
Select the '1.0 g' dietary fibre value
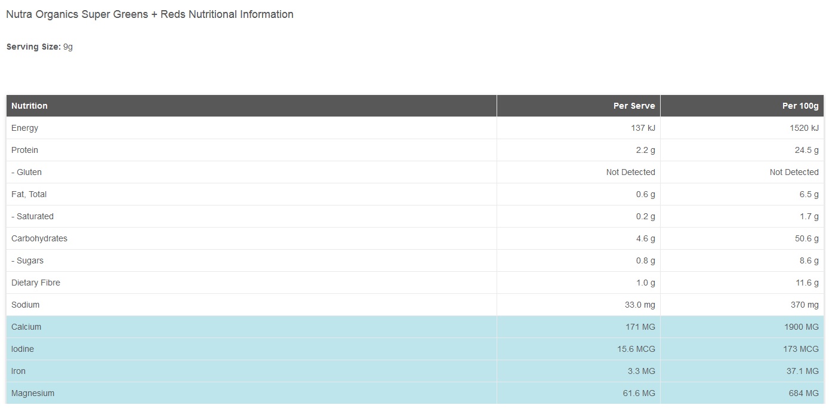[646, 283]
